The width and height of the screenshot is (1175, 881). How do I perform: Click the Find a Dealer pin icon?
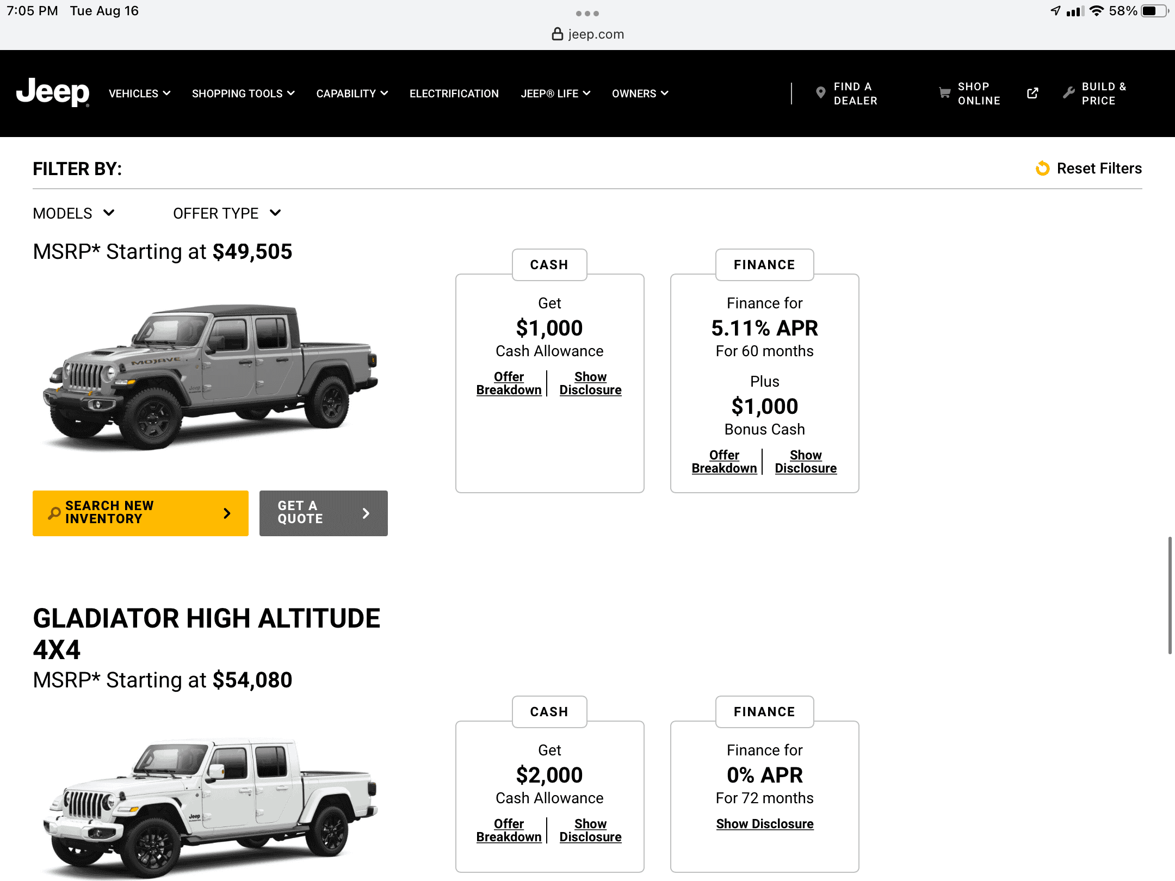(820, 93)
